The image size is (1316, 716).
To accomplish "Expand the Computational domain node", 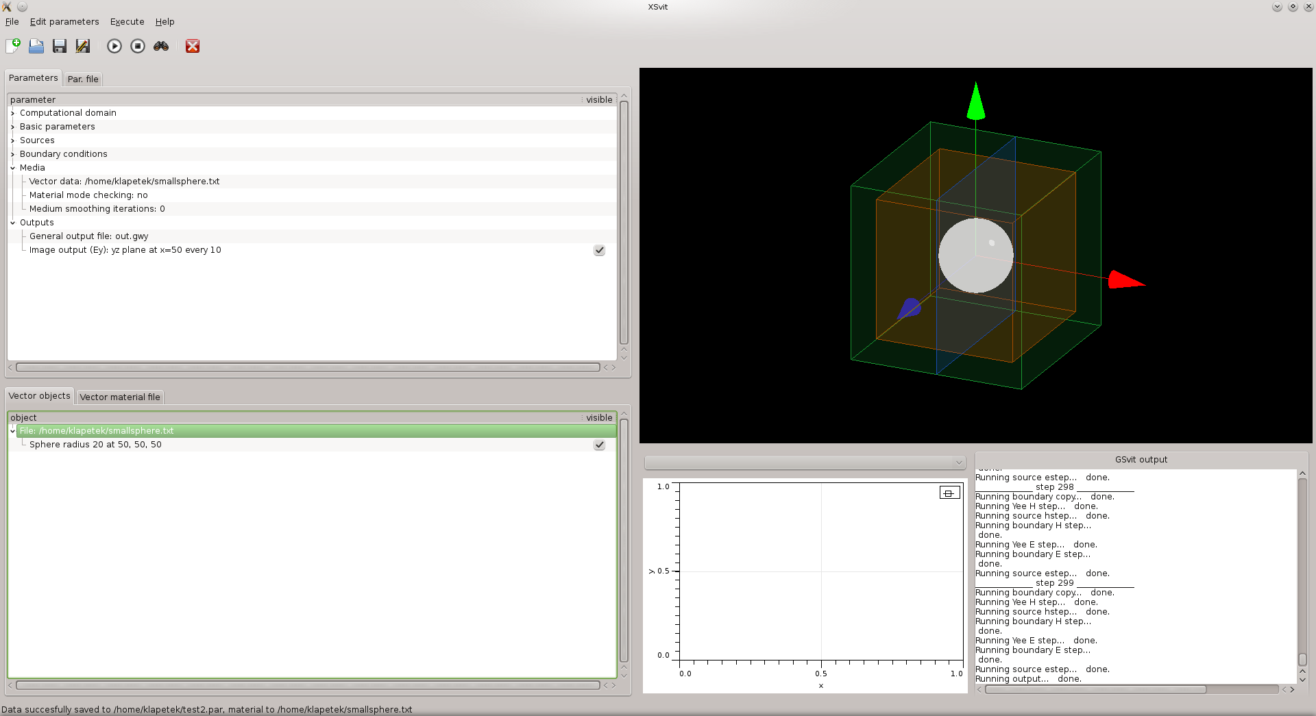I will click(x=13, y=113).
